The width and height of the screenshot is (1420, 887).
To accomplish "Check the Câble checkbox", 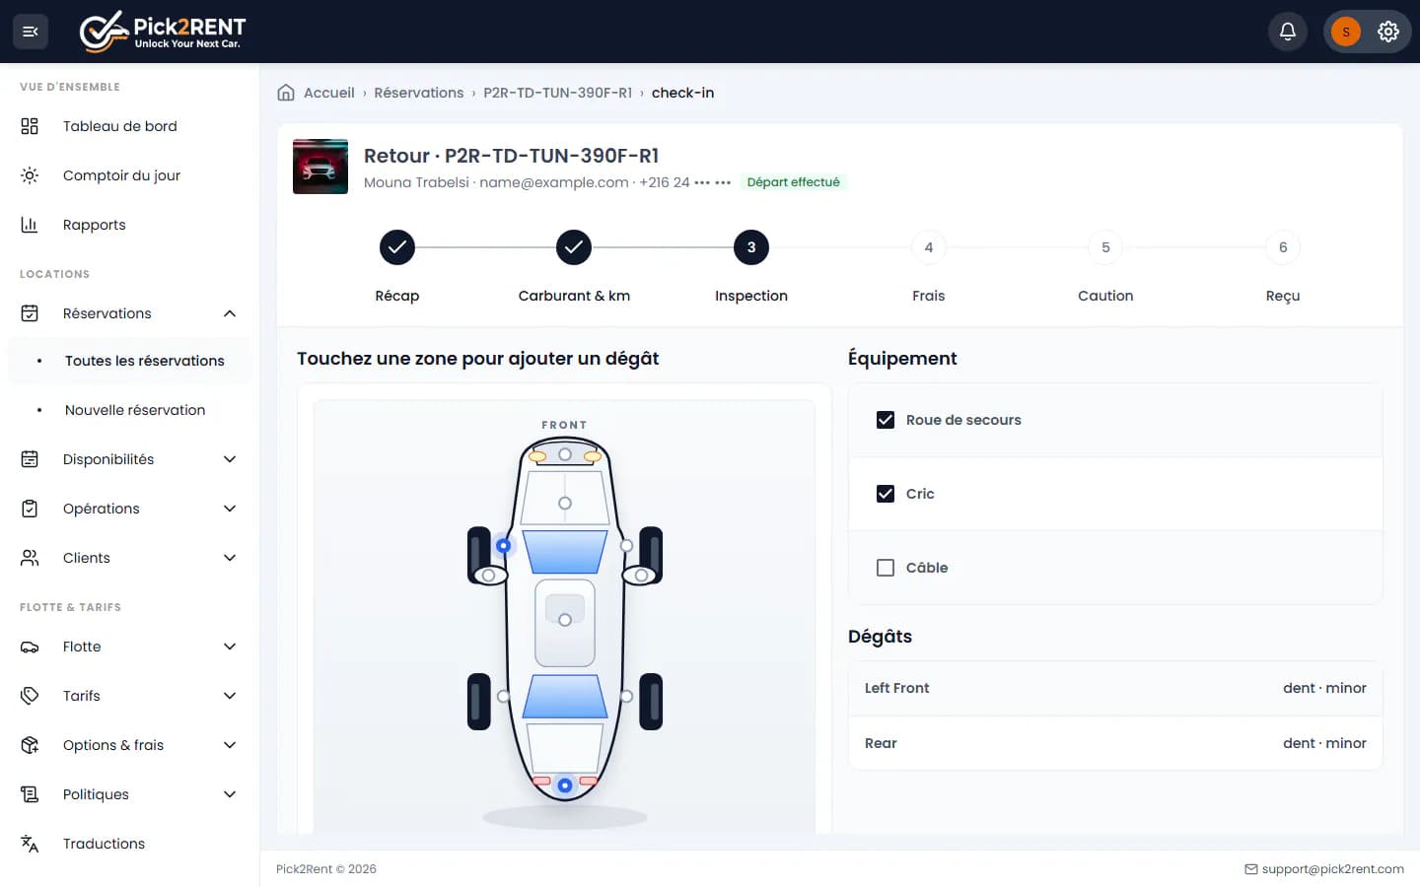I will (886, 568).
